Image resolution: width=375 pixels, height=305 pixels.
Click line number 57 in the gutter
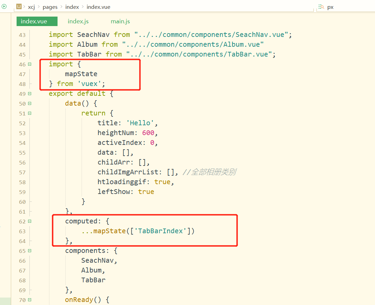coord(22,173)
